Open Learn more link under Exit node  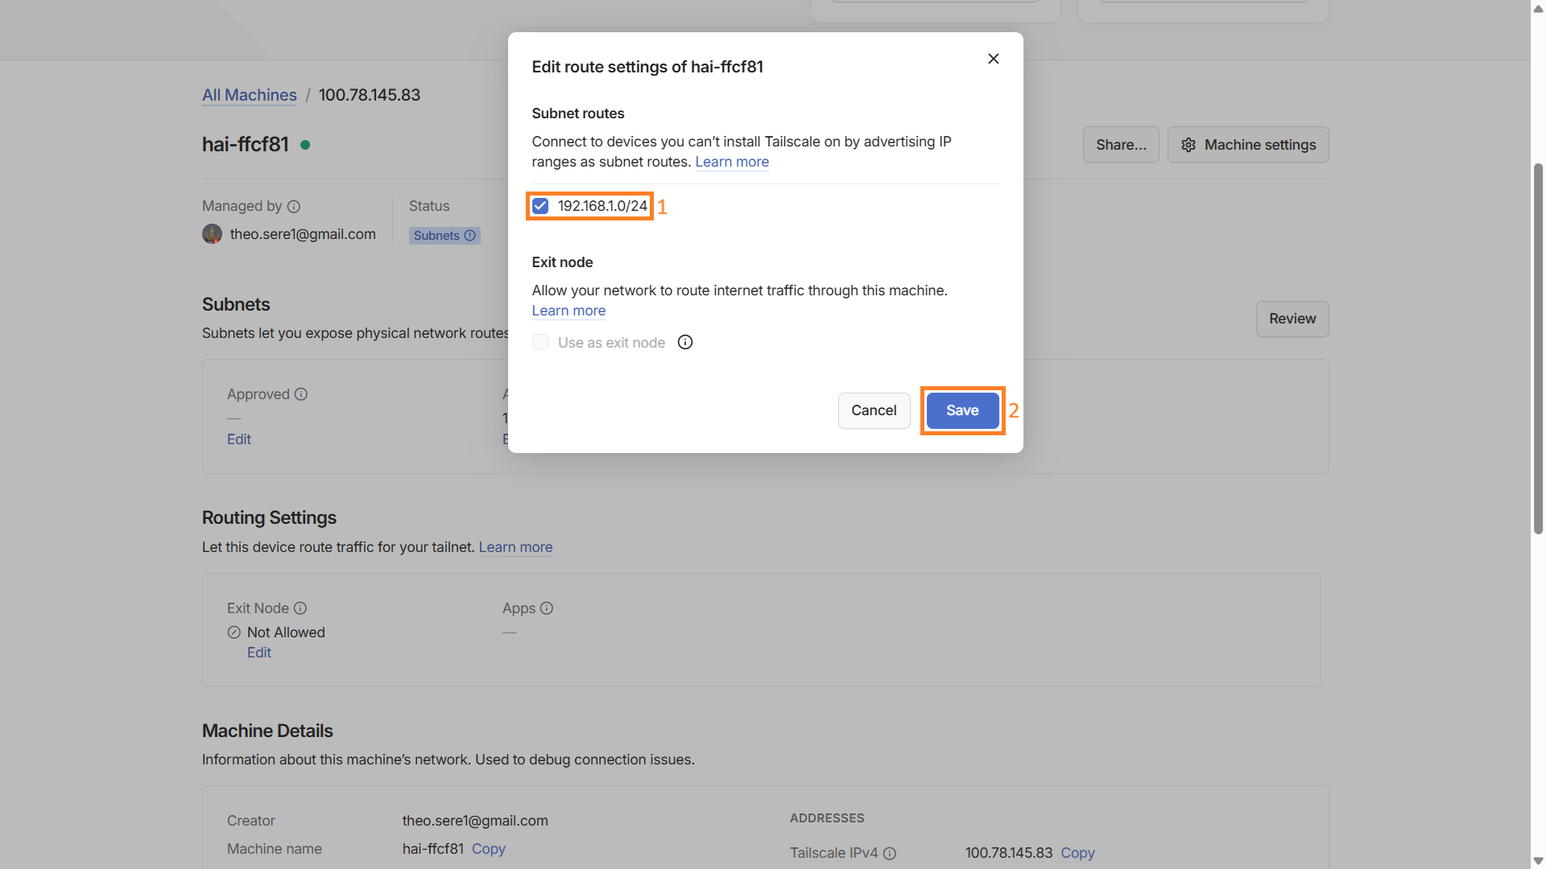click(568, 311)
